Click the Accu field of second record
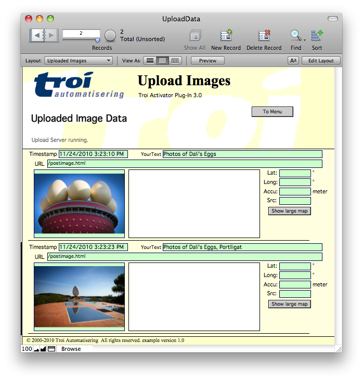The height and width of the screenshot is (381, 363). pos(295,284)
